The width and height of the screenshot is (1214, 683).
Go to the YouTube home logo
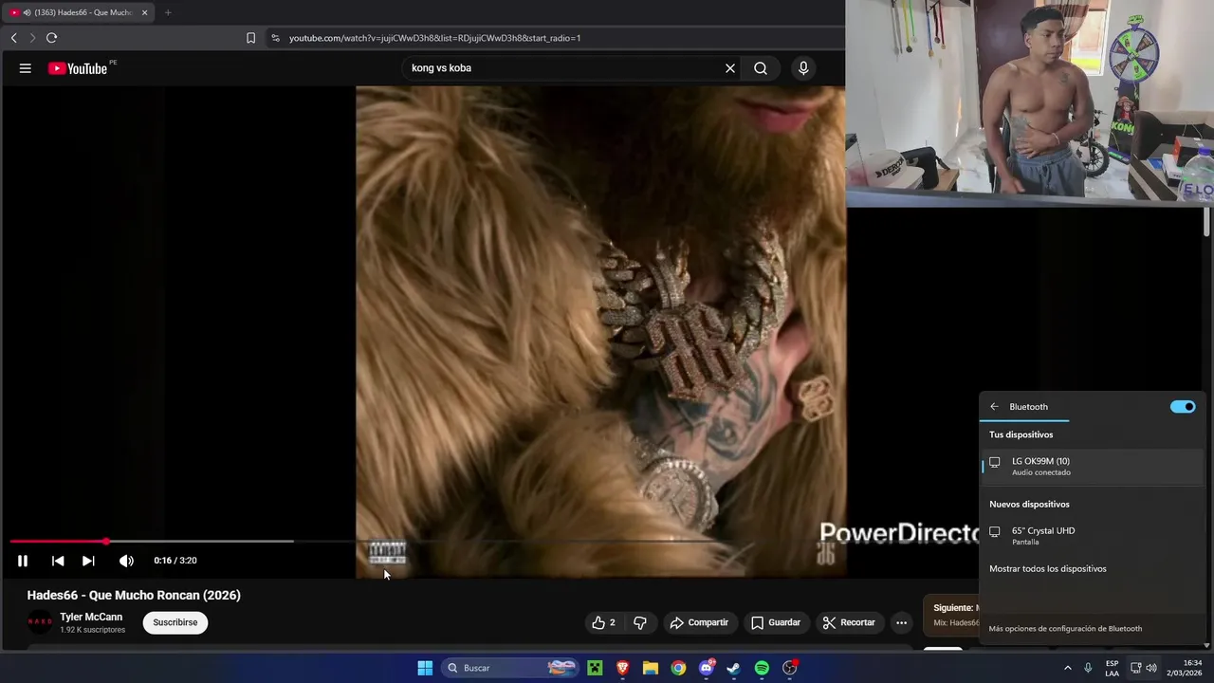pyautogui.click(x=78, y=68)
